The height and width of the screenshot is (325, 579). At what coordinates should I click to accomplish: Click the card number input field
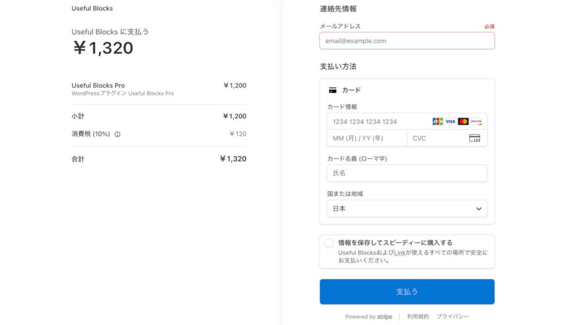tap(376, 121)
